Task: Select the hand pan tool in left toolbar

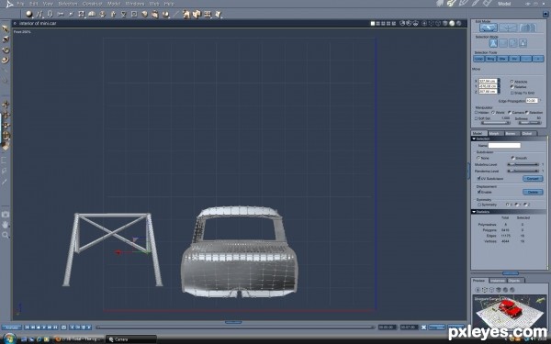Action: [x=6, y=225]
